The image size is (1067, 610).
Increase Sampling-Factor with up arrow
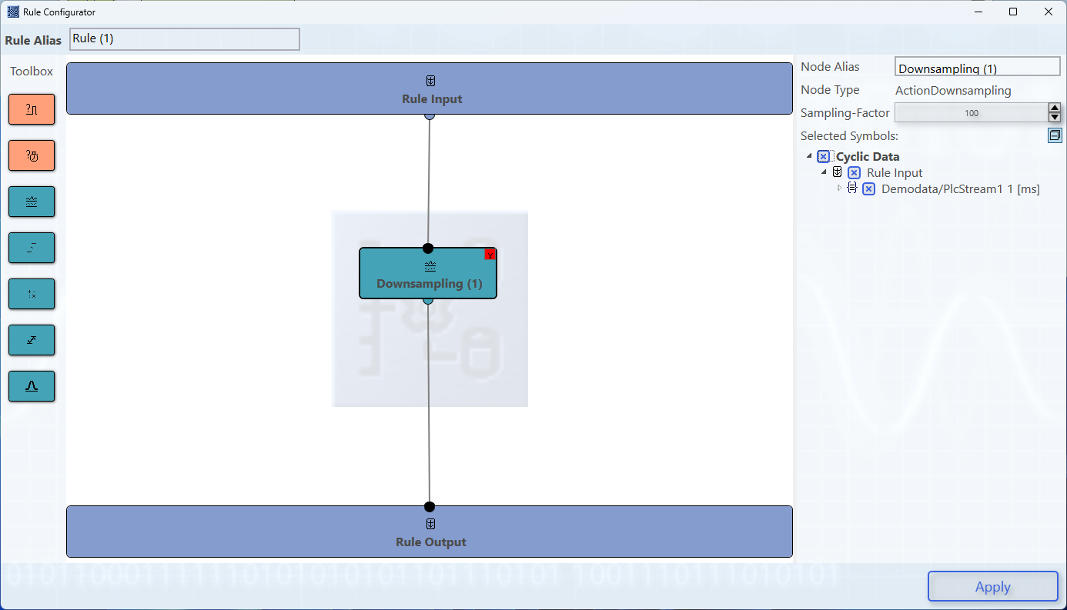coord(1055,108)
